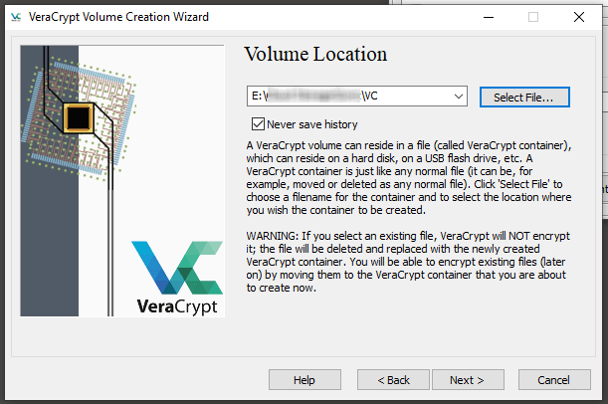Click the 'VeraCrypt Volume Creation Wizard' title
The image size is (608, 404).
(118, 17)
